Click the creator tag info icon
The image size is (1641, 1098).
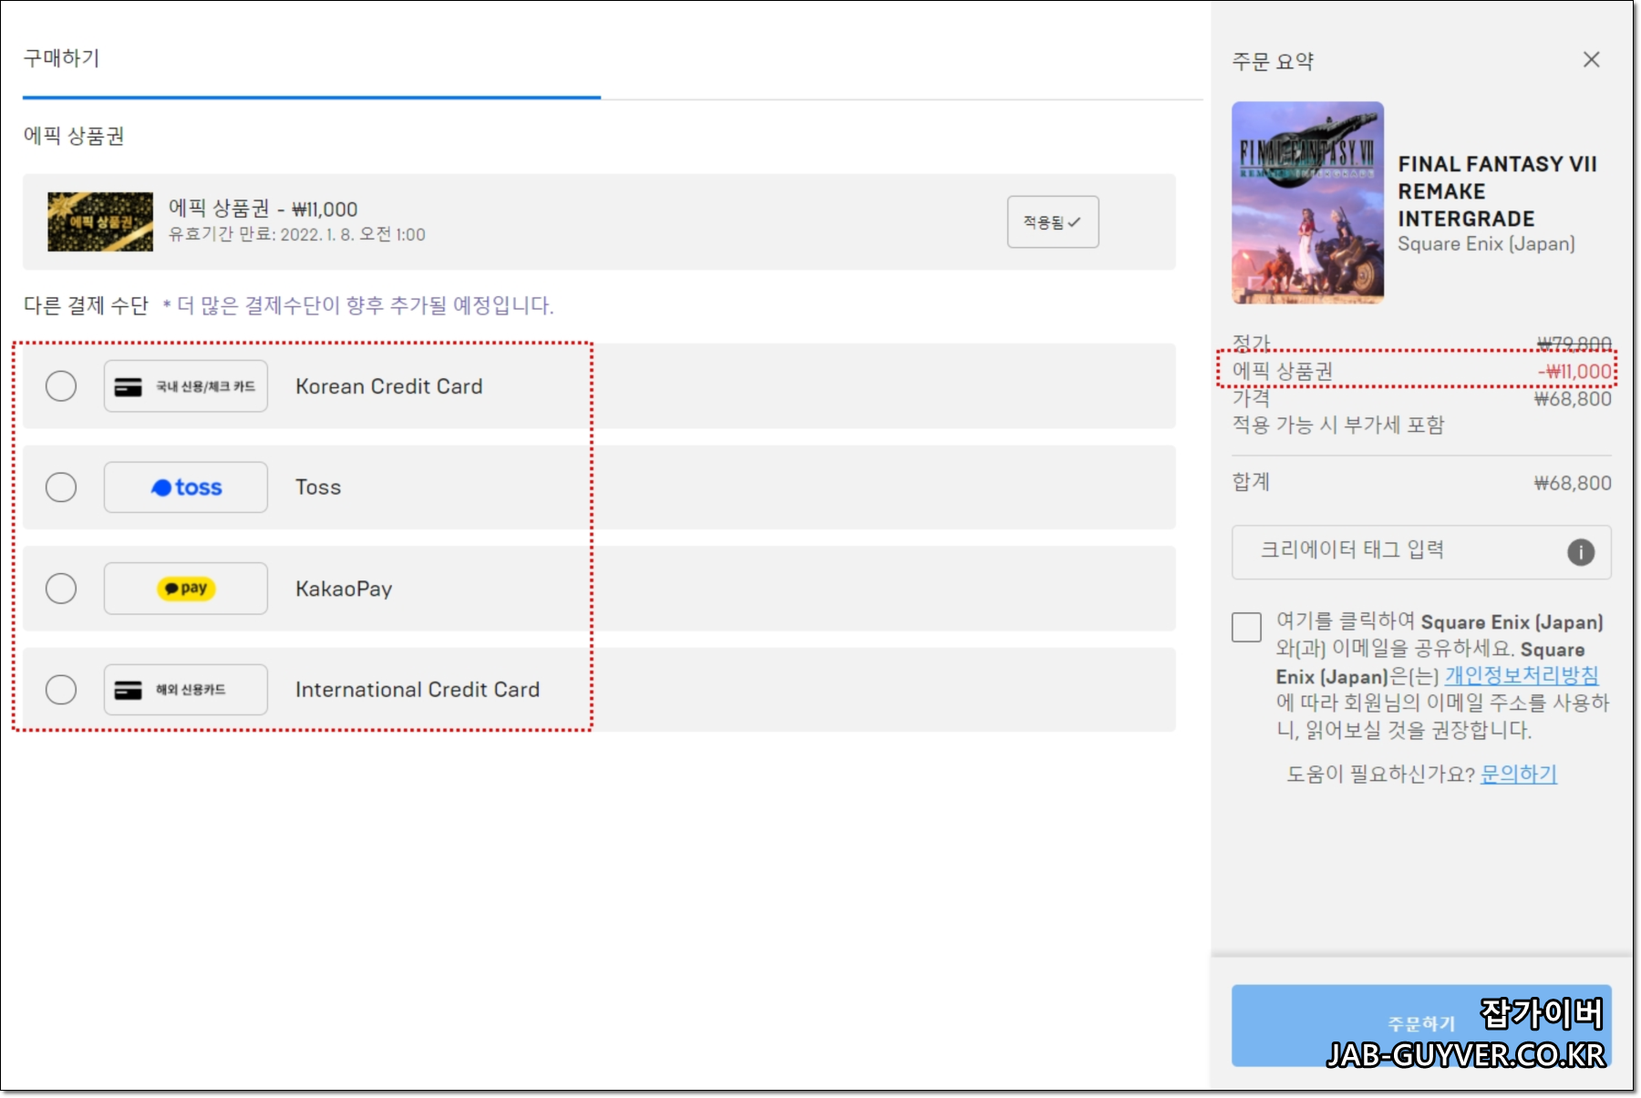click(x=1581, y=552)
